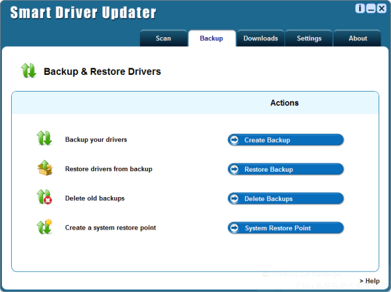391x292 pixels.
Task: Click the Actions column header
Action: pos(285,103)
